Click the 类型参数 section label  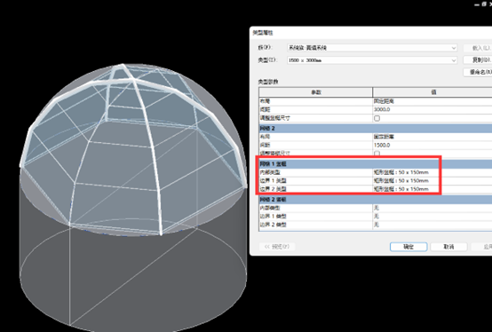point(268,82)
